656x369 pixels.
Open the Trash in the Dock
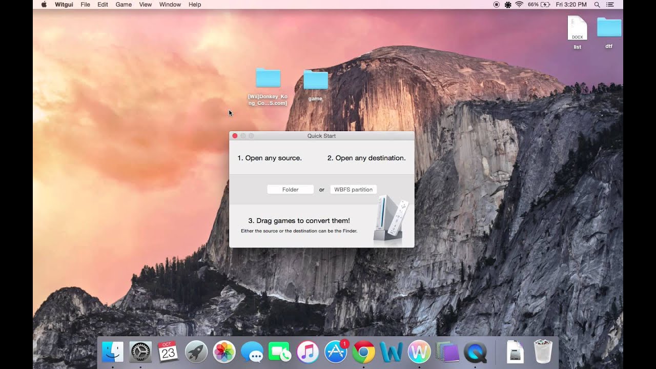click(x=543, y=352)
